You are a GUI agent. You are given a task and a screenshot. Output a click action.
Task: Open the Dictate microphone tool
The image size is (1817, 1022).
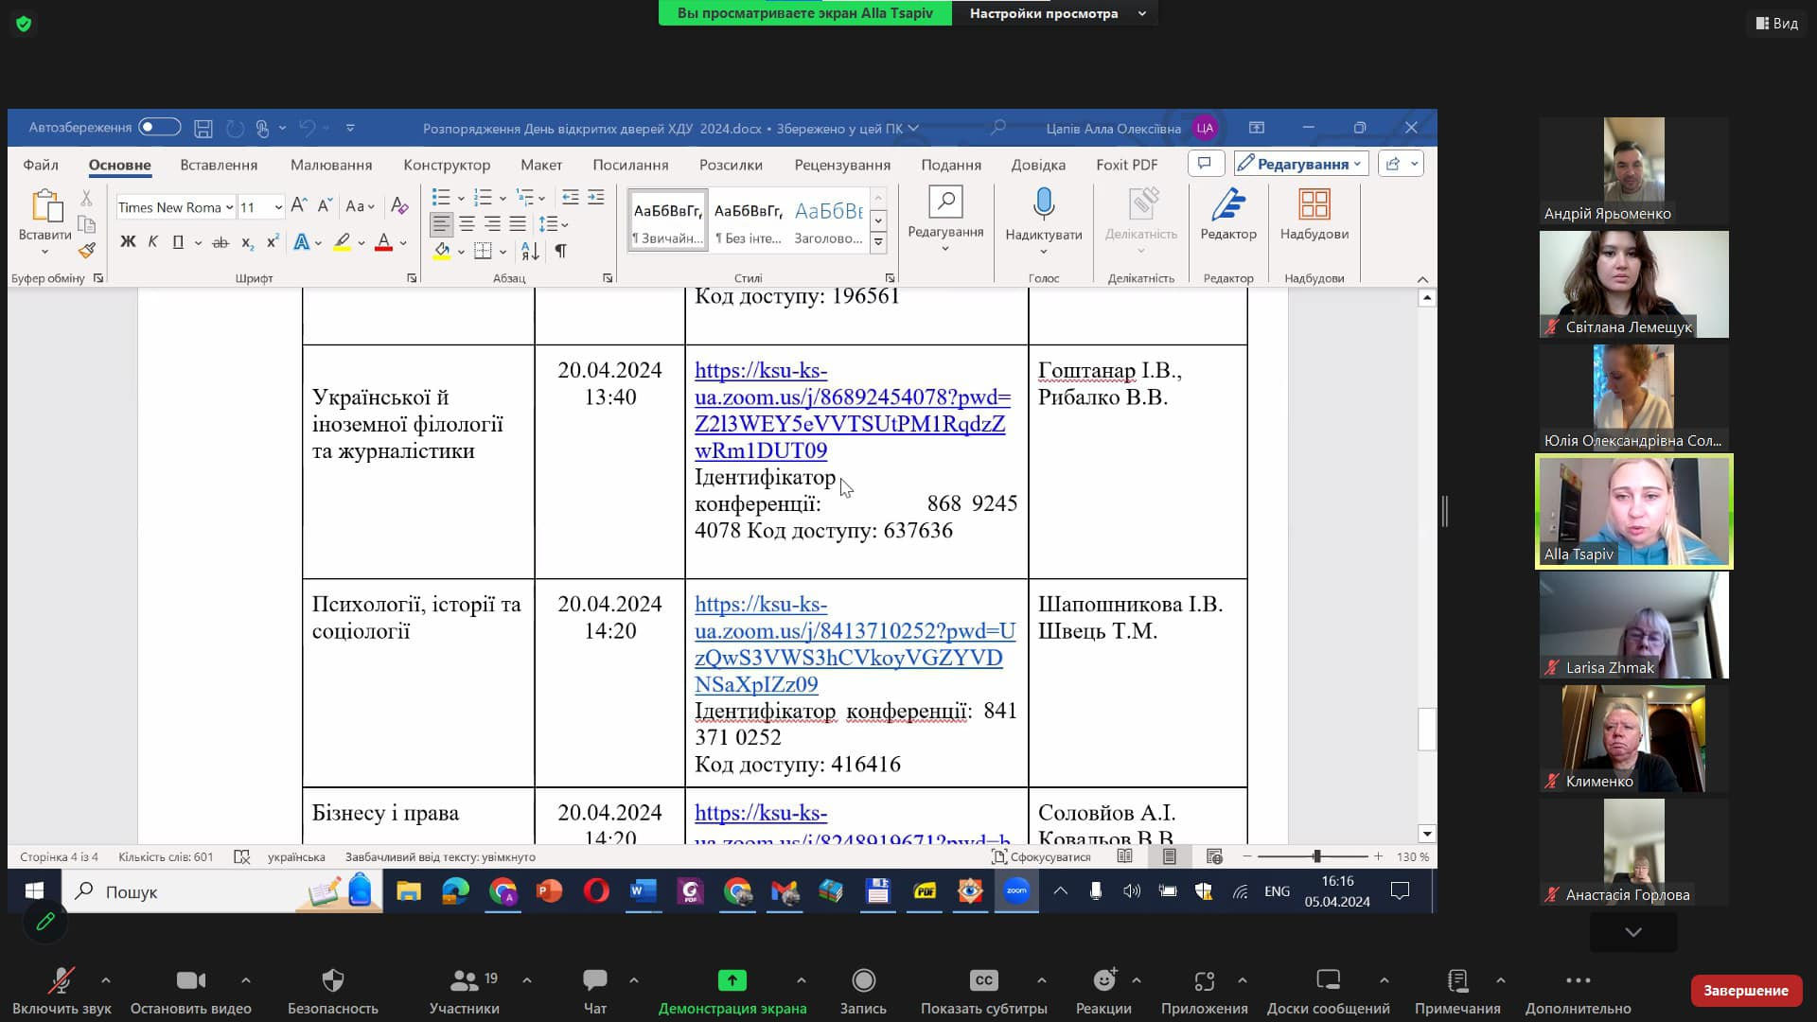[1044, 220]
